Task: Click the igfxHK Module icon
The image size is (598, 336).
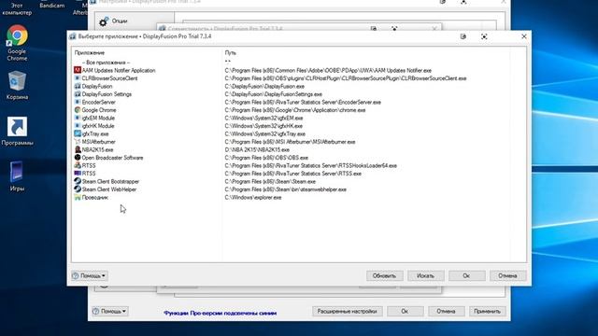Action: click(78, 126)
